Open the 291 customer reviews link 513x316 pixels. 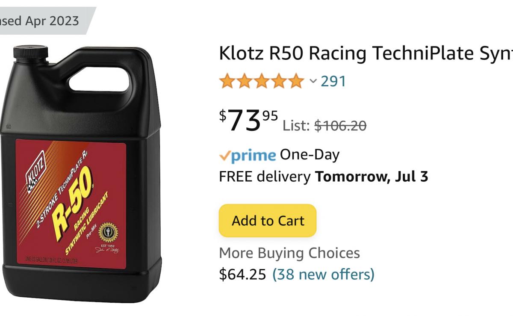click(x=333, y=81)
